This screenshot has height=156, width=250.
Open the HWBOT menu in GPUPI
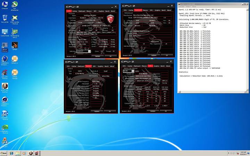coord(188,7)
